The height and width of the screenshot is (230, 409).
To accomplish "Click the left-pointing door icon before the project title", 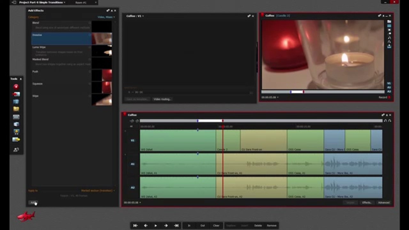I will coord(14,3).
